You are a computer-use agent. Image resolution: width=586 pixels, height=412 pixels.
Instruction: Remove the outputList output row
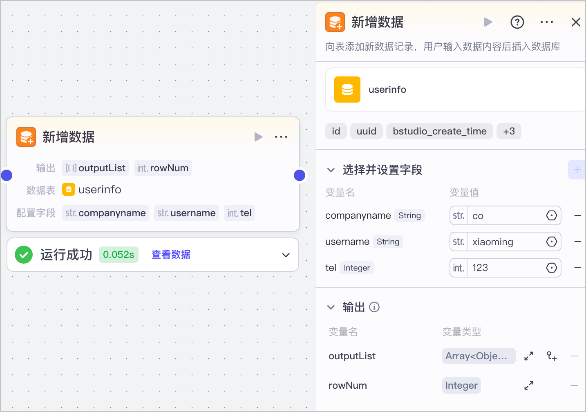click(575, 356)
